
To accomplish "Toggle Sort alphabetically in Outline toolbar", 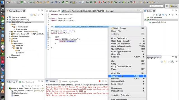I will [160, 15].
